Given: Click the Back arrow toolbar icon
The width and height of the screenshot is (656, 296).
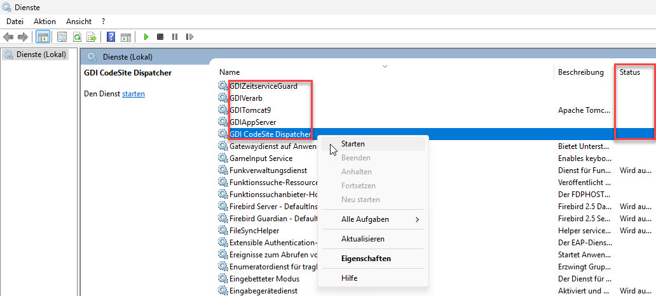Looking at the screenshot, I should point(8,37).
